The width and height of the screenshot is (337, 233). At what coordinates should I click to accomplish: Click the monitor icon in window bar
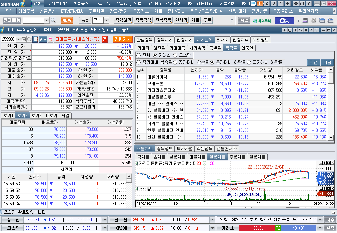coord(290,30)
